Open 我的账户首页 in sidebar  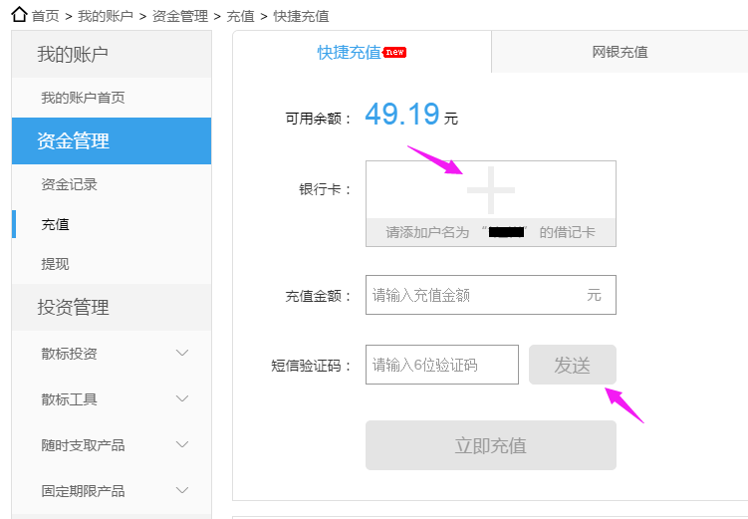[83, 98]
